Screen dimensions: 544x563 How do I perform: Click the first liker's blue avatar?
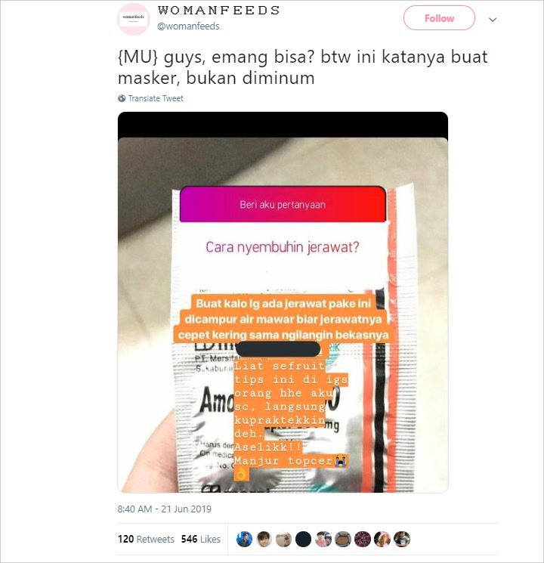pyautogui.click(x=244, y=540)
